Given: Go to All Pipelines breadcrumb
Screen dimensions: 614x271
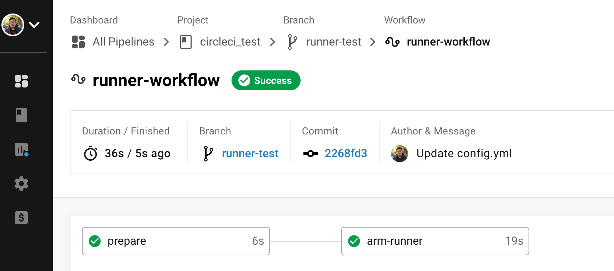Looking at the screenshot, I should pyautogui.click(x=123, y=42).
